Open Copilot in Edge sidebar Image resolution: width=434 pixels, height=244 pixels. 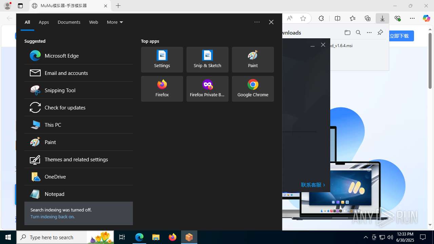point(427,18)
